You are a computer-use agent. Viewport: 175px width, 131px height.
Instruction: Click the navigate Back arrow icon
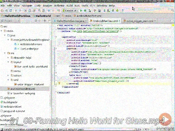(x=49, y=11)
